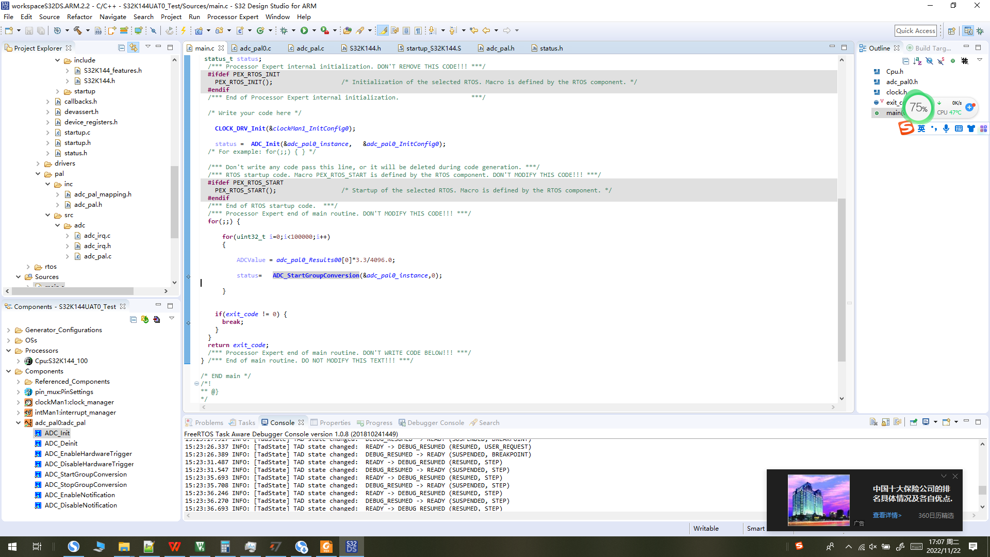Select ADC_StartGroupConversion in the Components panel

click(85, 474)
